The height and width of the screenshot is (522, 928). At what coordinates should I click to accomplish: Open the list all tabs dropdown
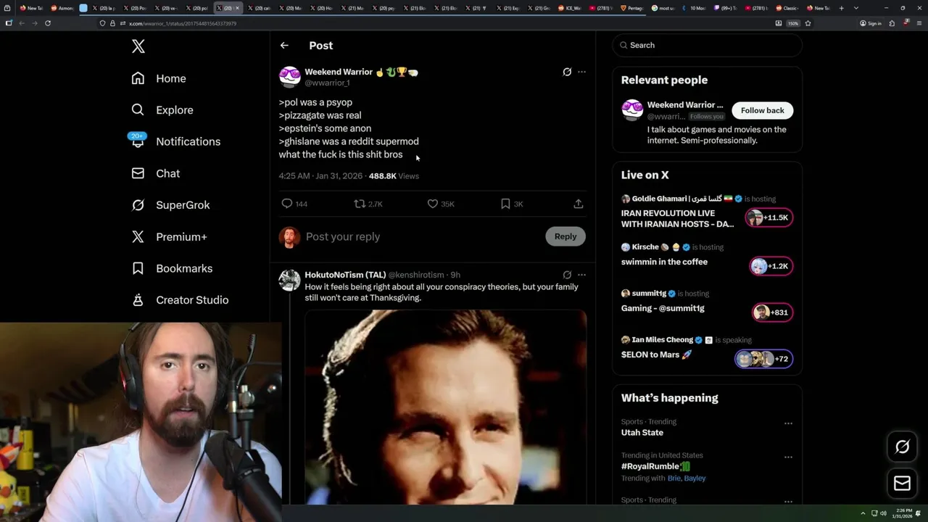point(856,8)
